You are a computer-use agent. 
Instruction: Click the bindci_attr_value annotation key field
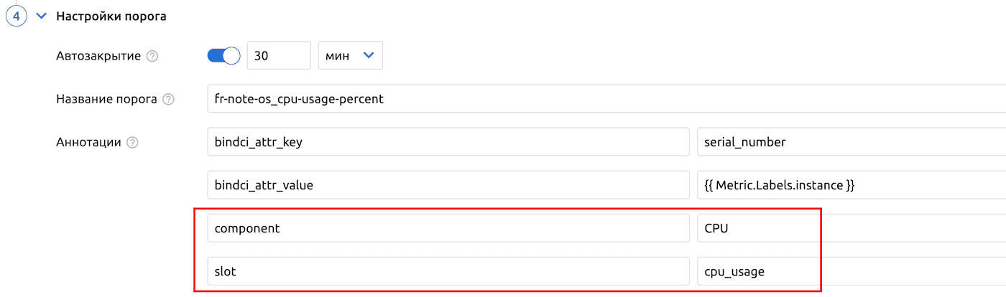[x=448, y=185]
